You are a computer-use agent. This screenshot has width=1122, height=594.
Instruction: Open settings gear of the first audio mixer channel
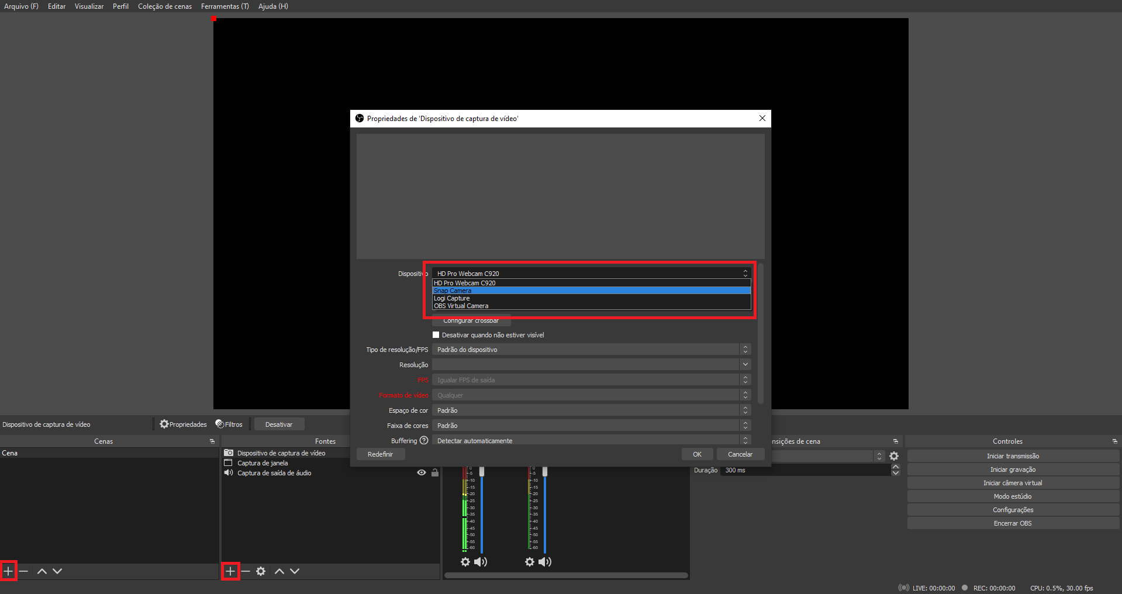tap(465, 562)
